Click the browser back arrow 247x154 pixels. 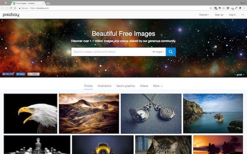tap(3, 8)
